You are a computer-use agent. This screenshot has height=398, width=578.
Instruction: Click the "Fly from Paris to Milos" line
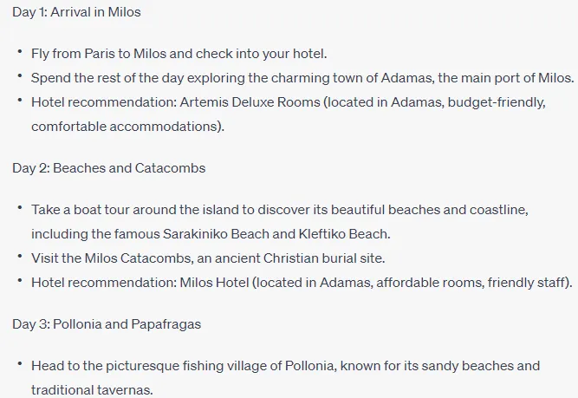click(x=179, y=54)
